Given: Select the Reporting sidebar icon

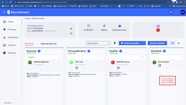Looking at the screenshot, I should click(4, 53).
